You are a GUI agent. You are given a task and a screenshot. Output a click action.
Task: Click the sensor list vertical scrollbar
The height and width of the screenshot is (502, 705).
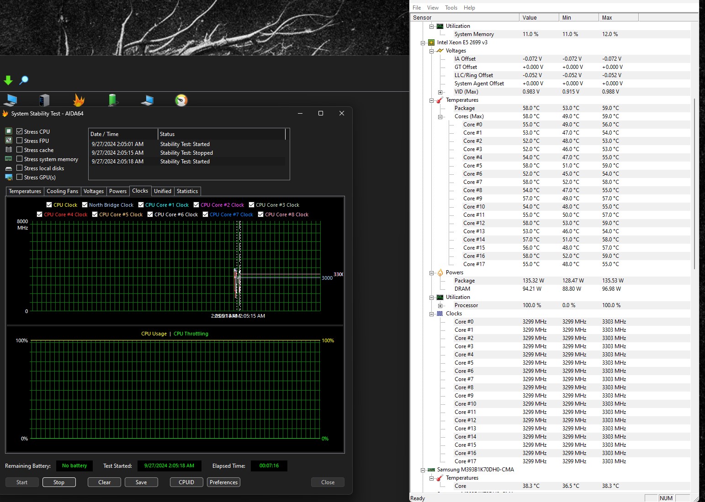(x=694, y=183)
